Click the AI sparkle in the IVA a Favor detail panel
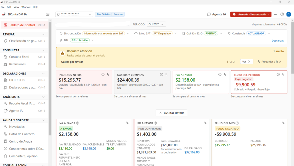294x166 pixels. [127, 123]
